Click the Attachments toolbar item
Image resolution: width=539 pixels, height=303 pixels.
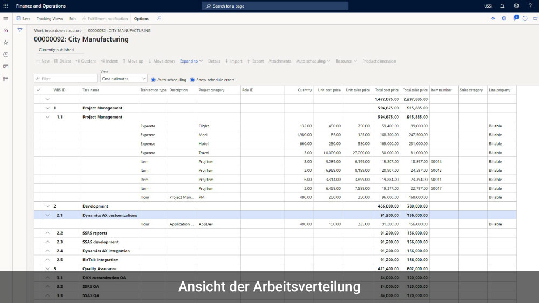(280, 61)
